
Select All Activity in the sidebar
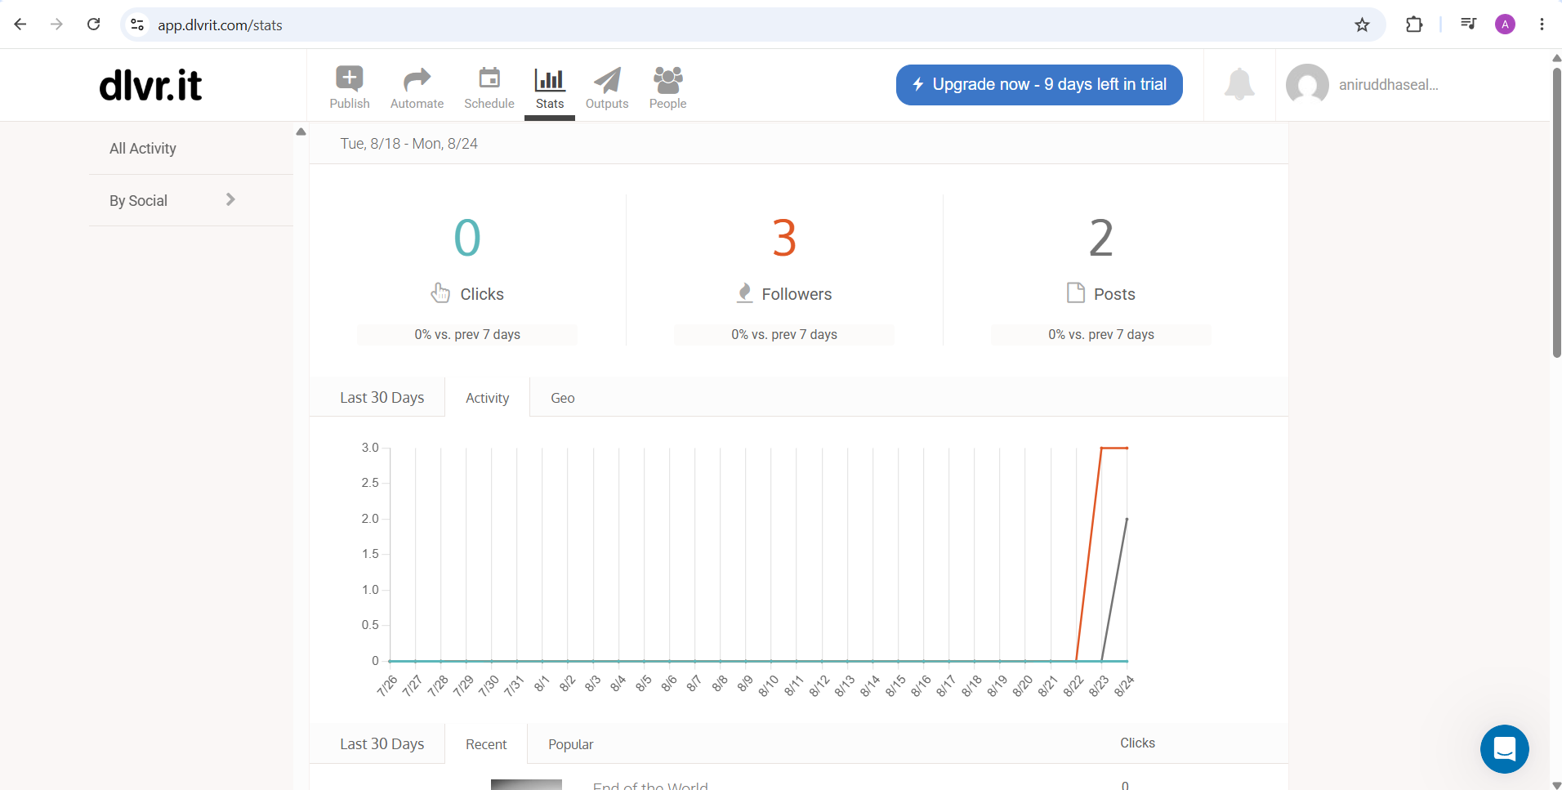point(143,149)
